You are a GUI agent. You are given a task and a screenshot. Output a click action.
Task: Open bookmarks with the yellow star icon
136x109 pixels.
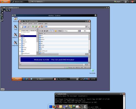(56, 31)
